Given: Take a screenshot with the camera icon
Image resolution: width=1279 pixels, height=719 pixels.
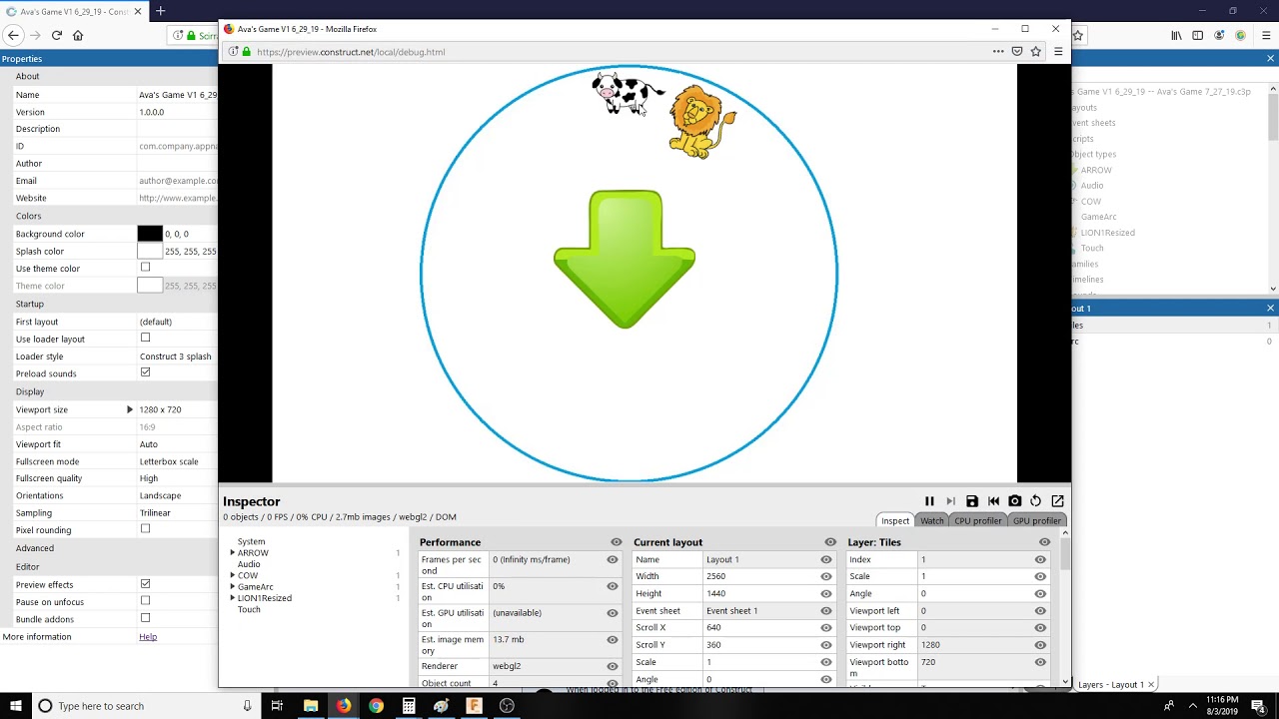Looking at the screenshot, I should click(x=1015, y=501).
